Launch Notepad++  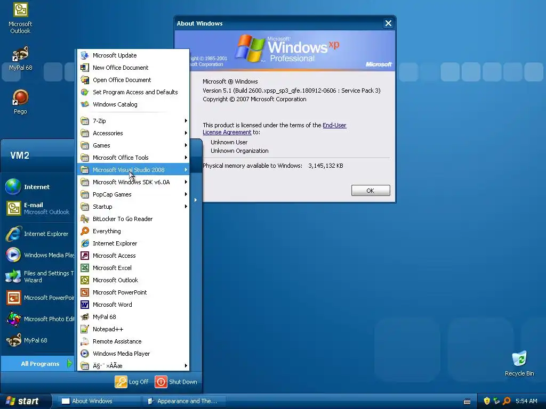(133, 329)
